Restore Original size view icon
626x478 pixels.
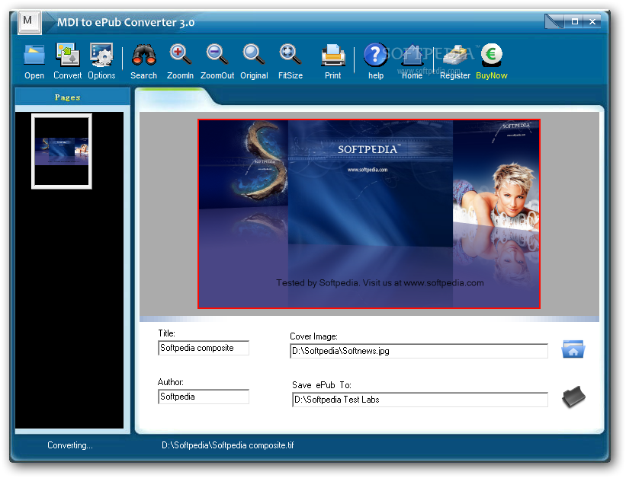tap(253, 55)
